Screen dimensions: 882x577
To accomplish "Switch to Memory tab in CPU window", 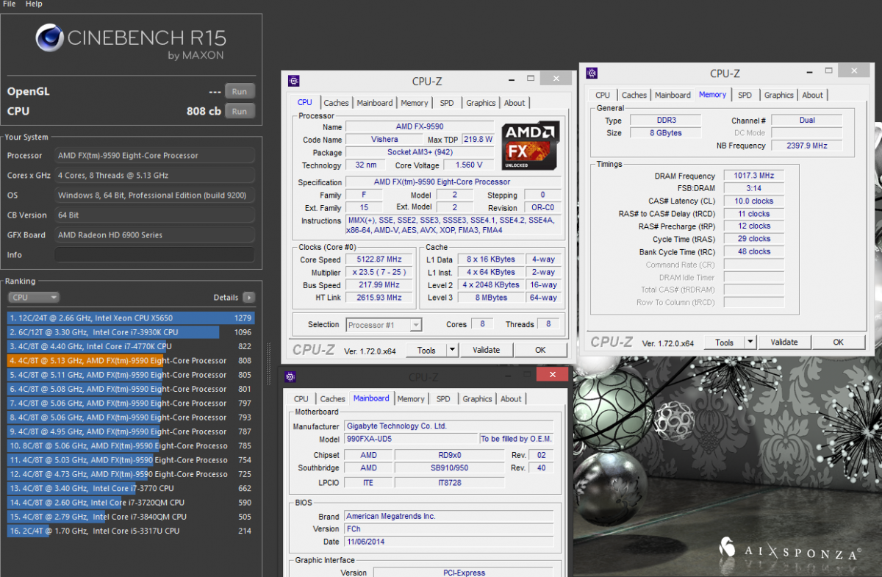I will click(415, 103).
